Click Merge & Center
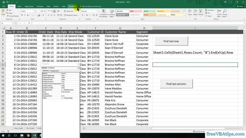The height and width of the screenshot is (138, 246). 71,15
